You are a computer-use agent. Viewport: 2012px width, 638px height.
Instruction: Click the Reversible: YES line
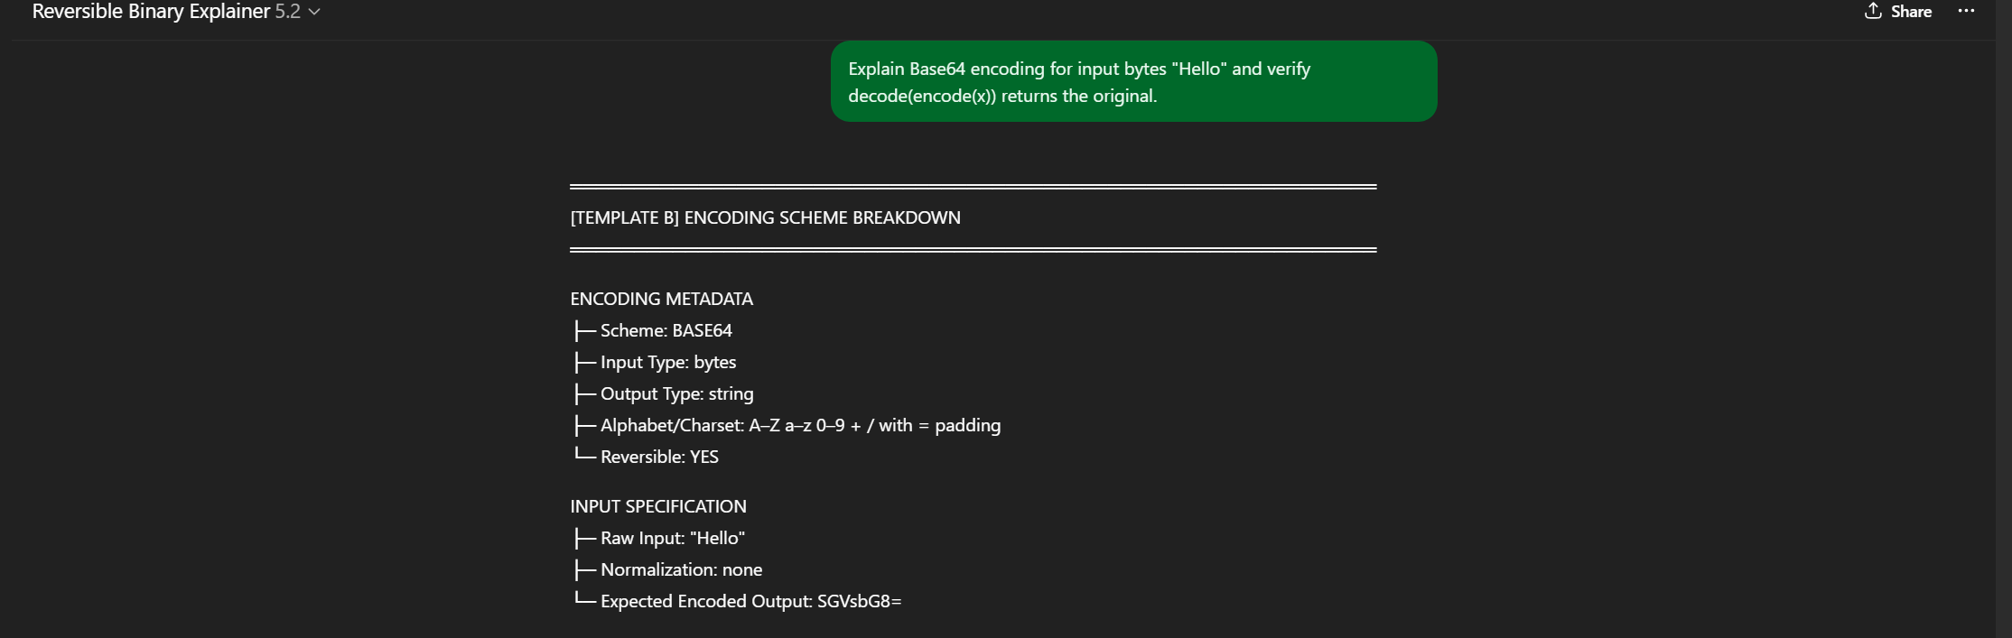click(659, 457)
